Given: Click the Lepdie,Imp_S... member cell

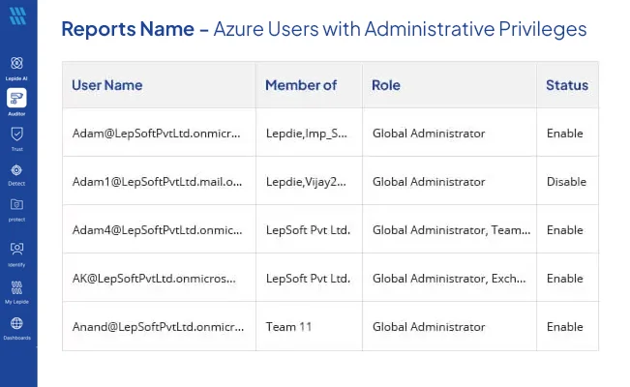Looking at the screenshot, I should pyautogui.click(x=309, y=133).
